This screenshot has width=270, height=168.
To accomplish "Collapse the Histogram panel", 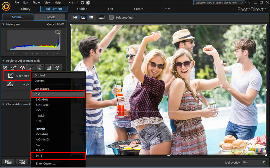I will point(4,24).
